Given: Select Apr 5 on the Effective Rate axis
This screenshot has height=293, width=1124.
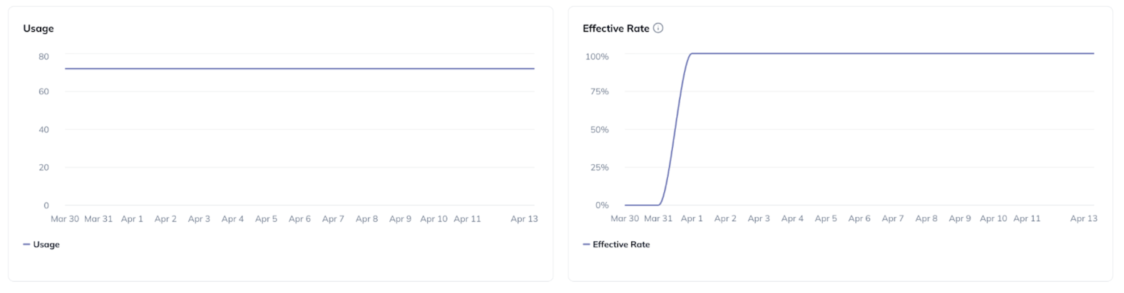Looking at the screenshot, I should pos(825,219).
